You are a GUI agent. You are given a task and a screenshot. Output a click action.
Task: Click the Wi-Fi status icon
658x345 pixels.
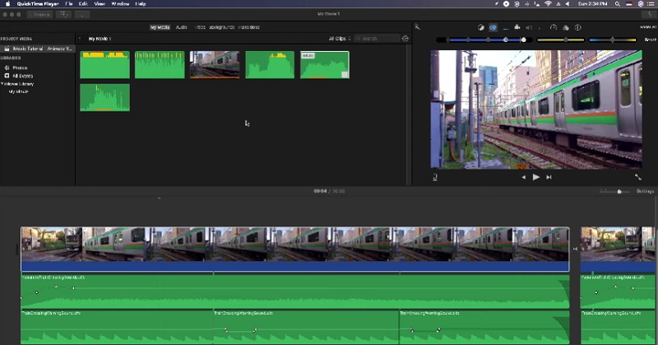548,4
